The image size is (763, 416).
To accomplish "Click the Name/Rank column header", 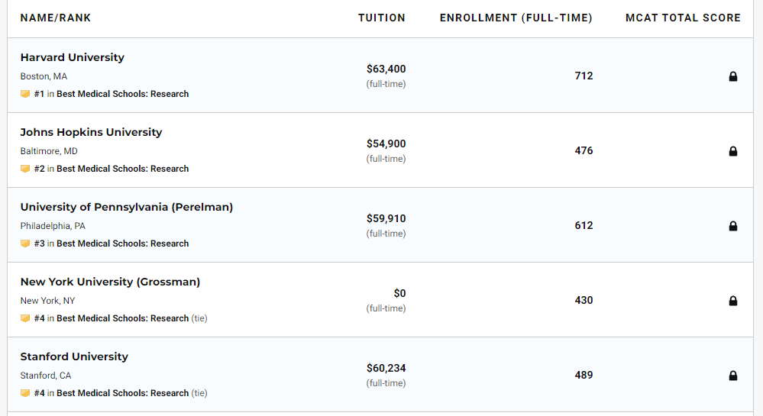I will [56, 18].
